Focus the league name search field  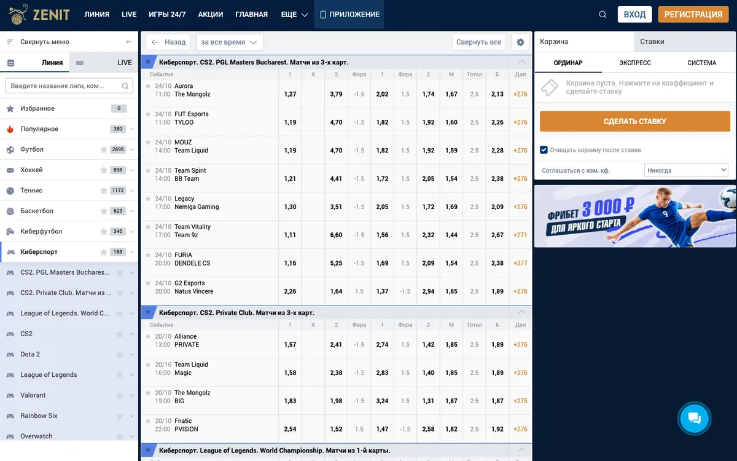(69, 86)
